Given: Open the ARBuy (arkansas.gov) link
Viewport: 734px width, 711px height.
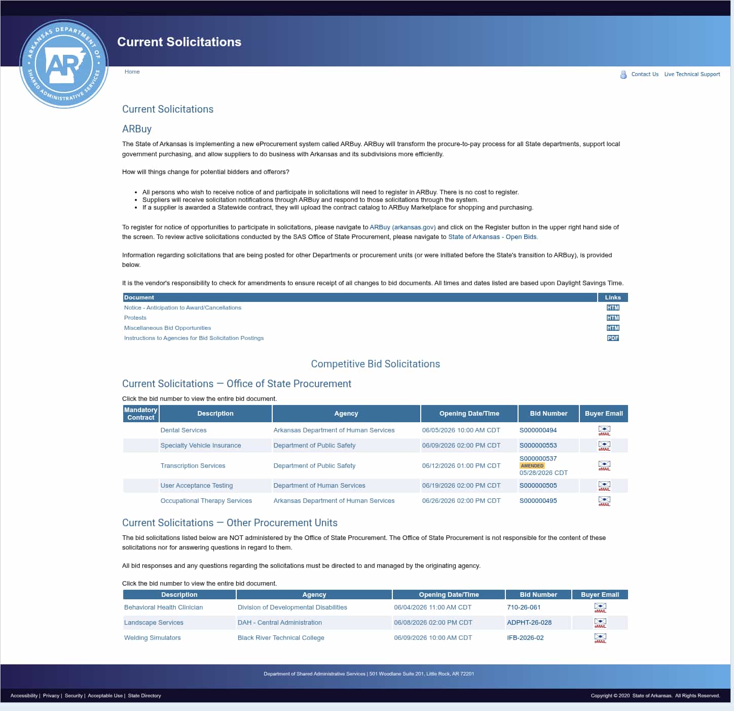Looking at the screenshot, I should click(402, 227).
